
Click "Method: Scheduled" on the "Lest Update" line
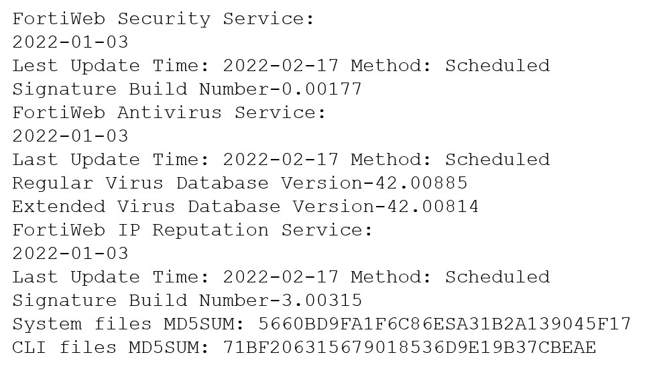point(450,66)
